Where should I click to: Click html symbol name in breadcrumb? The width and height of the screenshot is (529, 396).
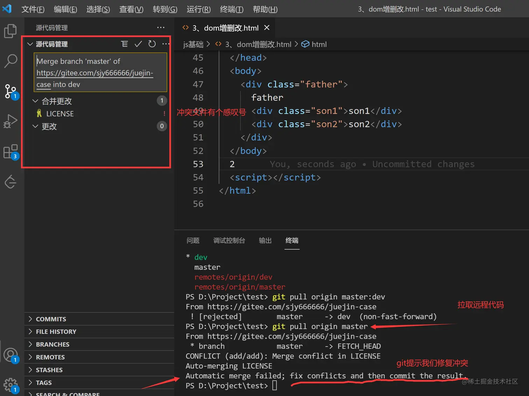pos(319,44)
